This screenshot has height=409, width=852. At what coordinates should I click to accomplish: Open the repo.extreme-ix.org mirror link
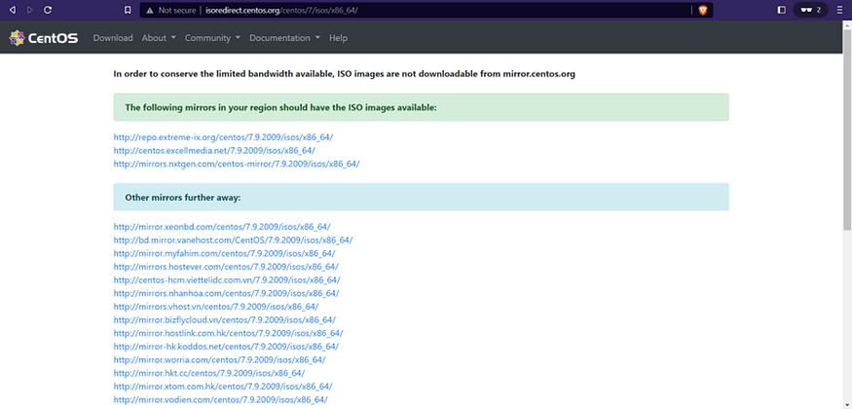point(223,137)
